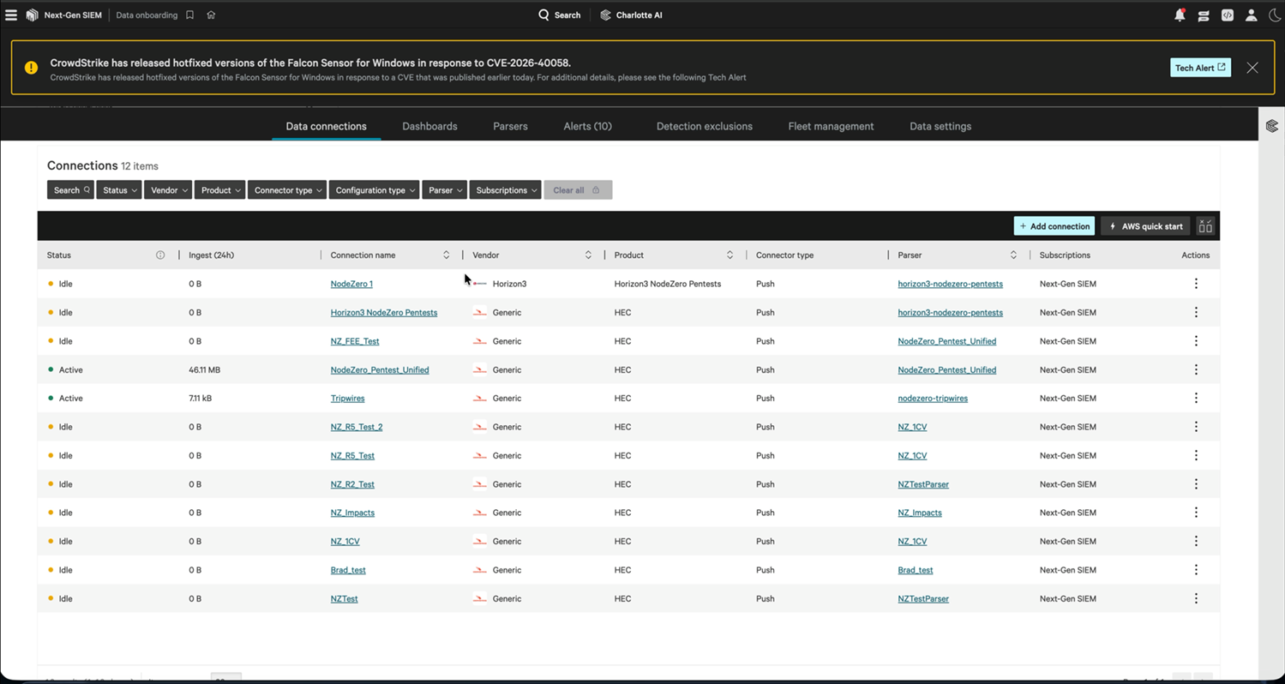Open nodezero-tripwires parser link

coord(933,399)
